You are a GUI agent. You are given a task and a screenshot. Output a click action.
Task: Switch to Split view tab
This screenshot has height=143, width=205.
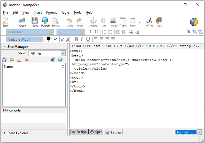96,132
